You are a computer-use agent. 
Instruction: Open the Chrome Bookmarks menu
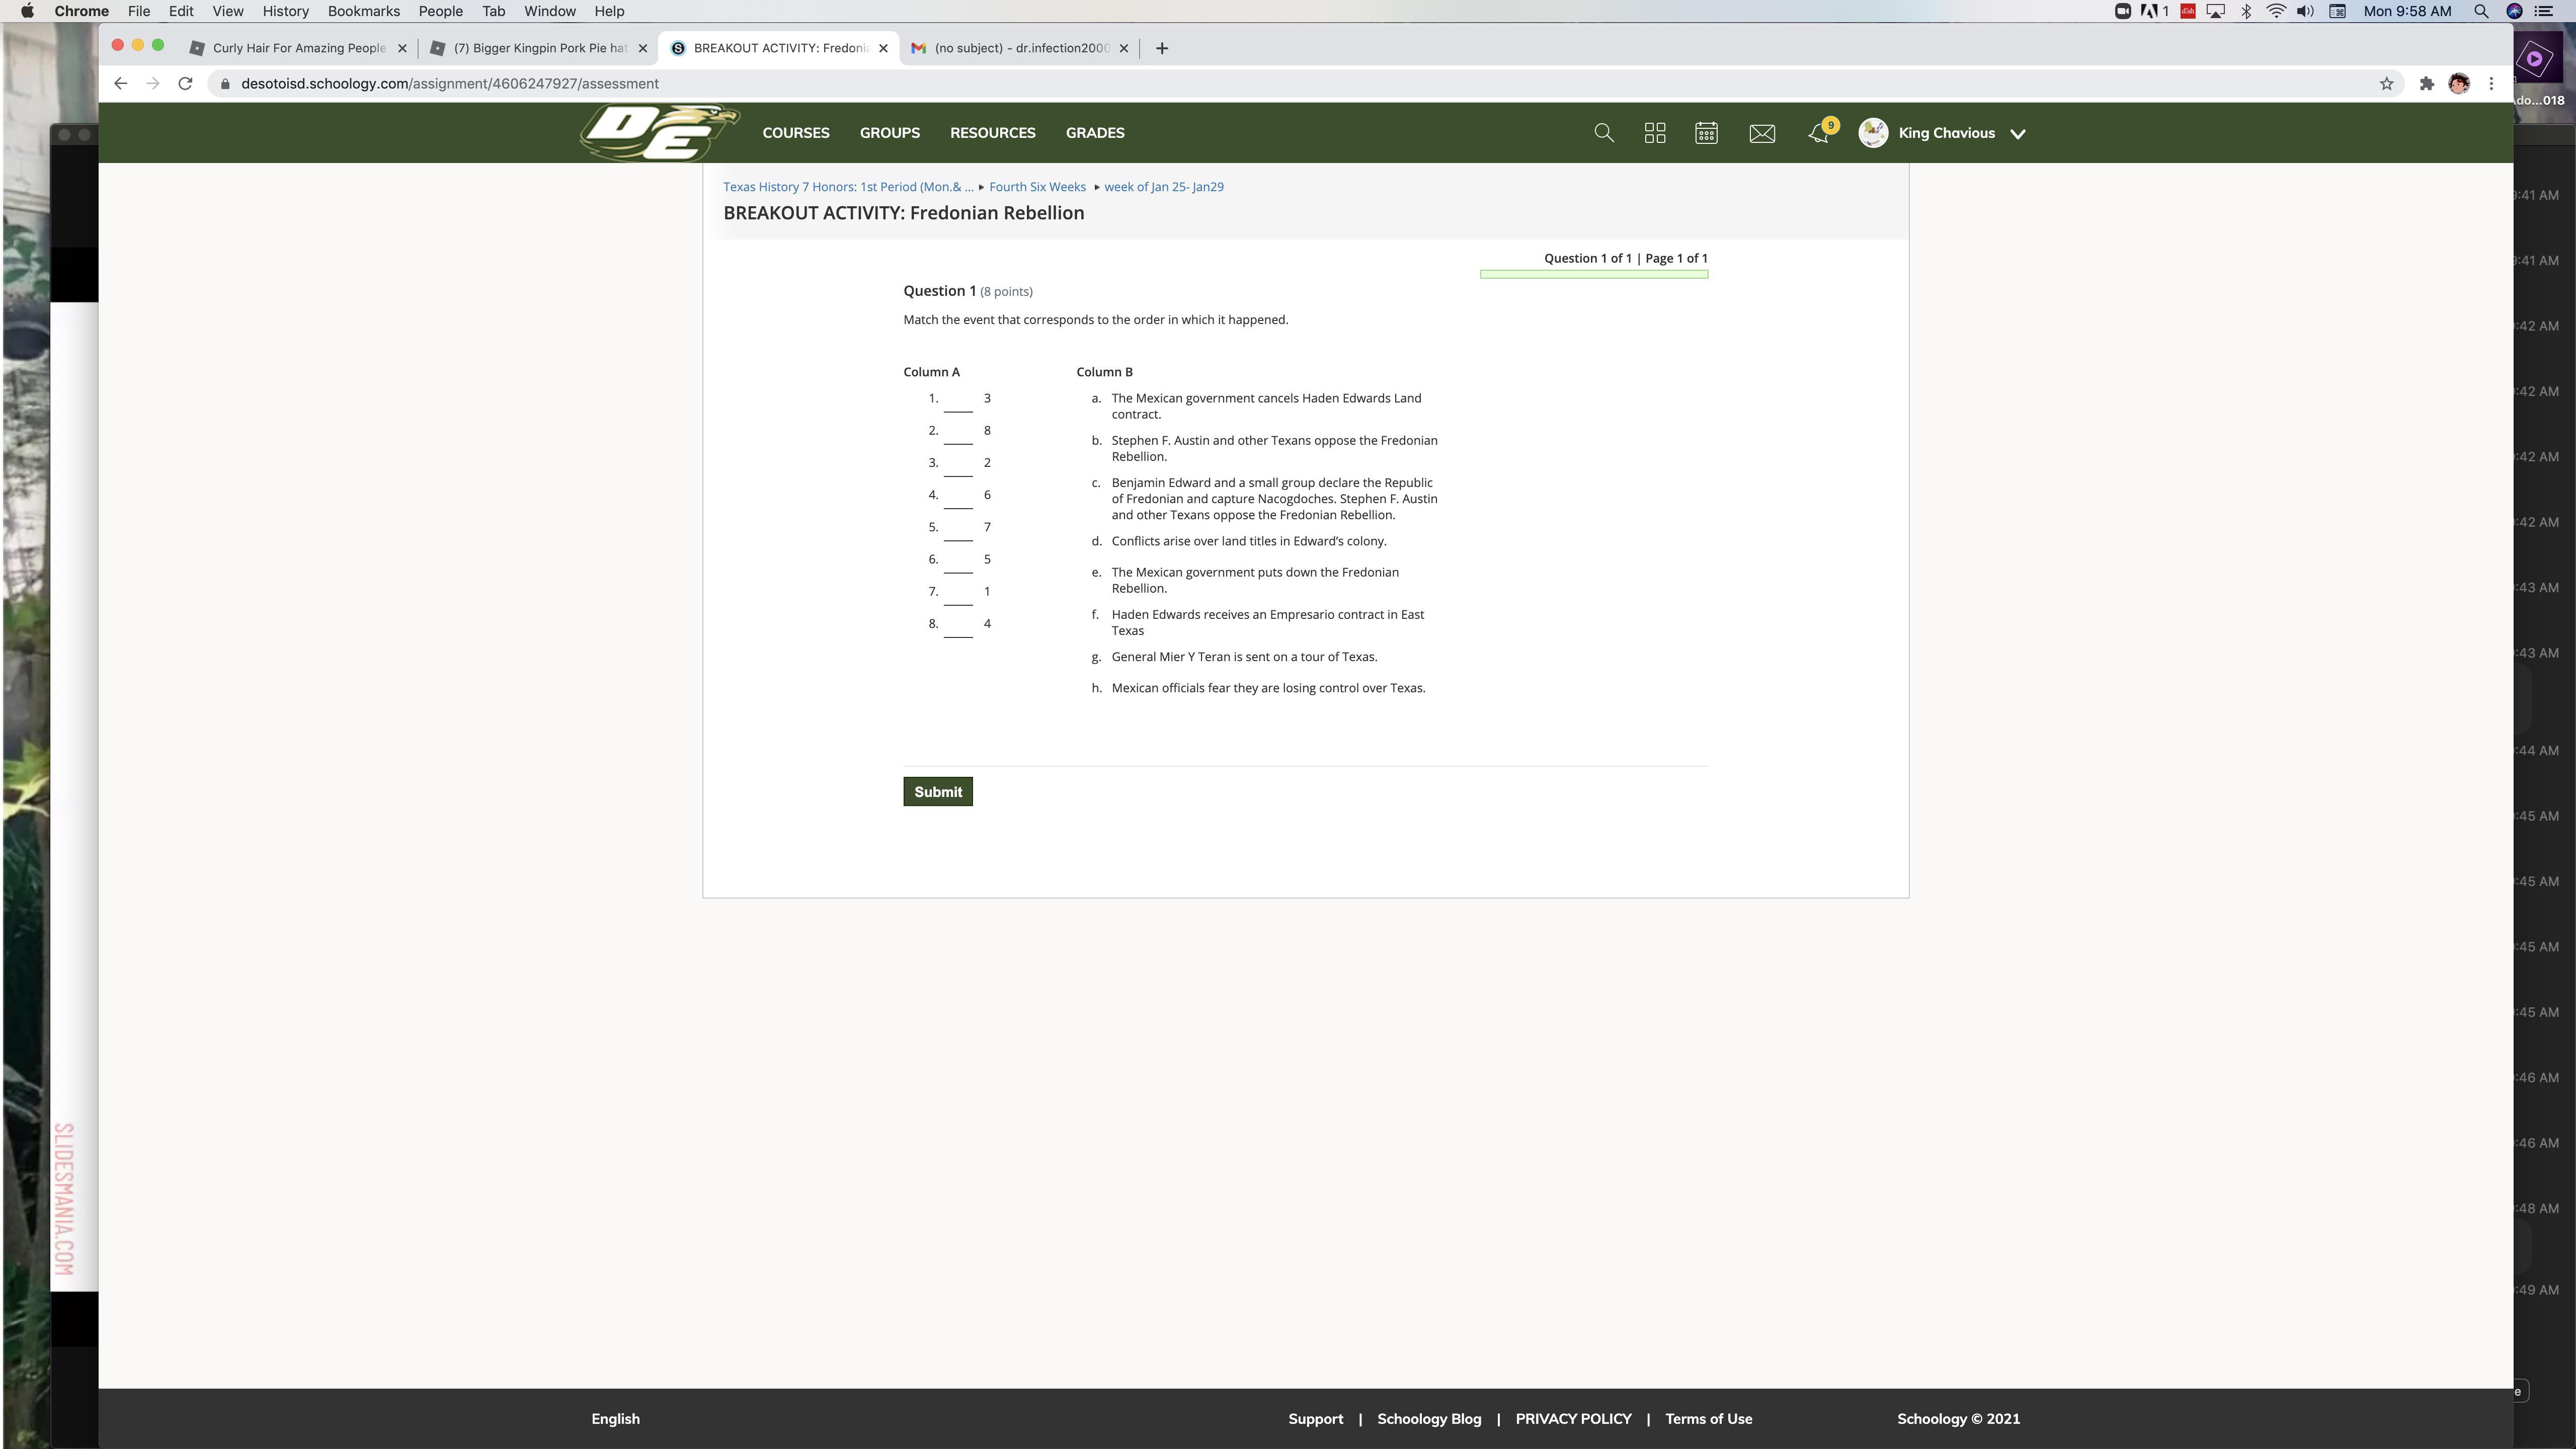pos(363,11)
